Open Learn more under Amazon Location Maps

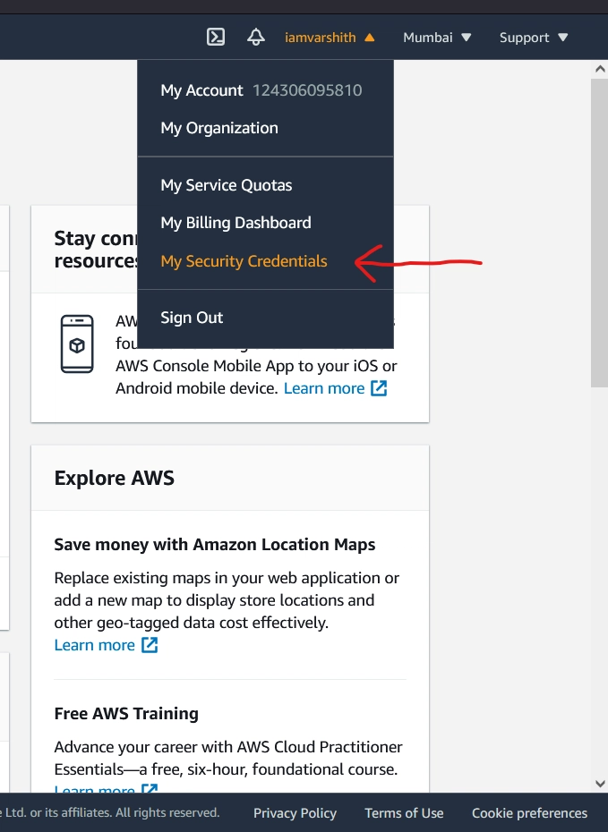(x=95, y=645)
